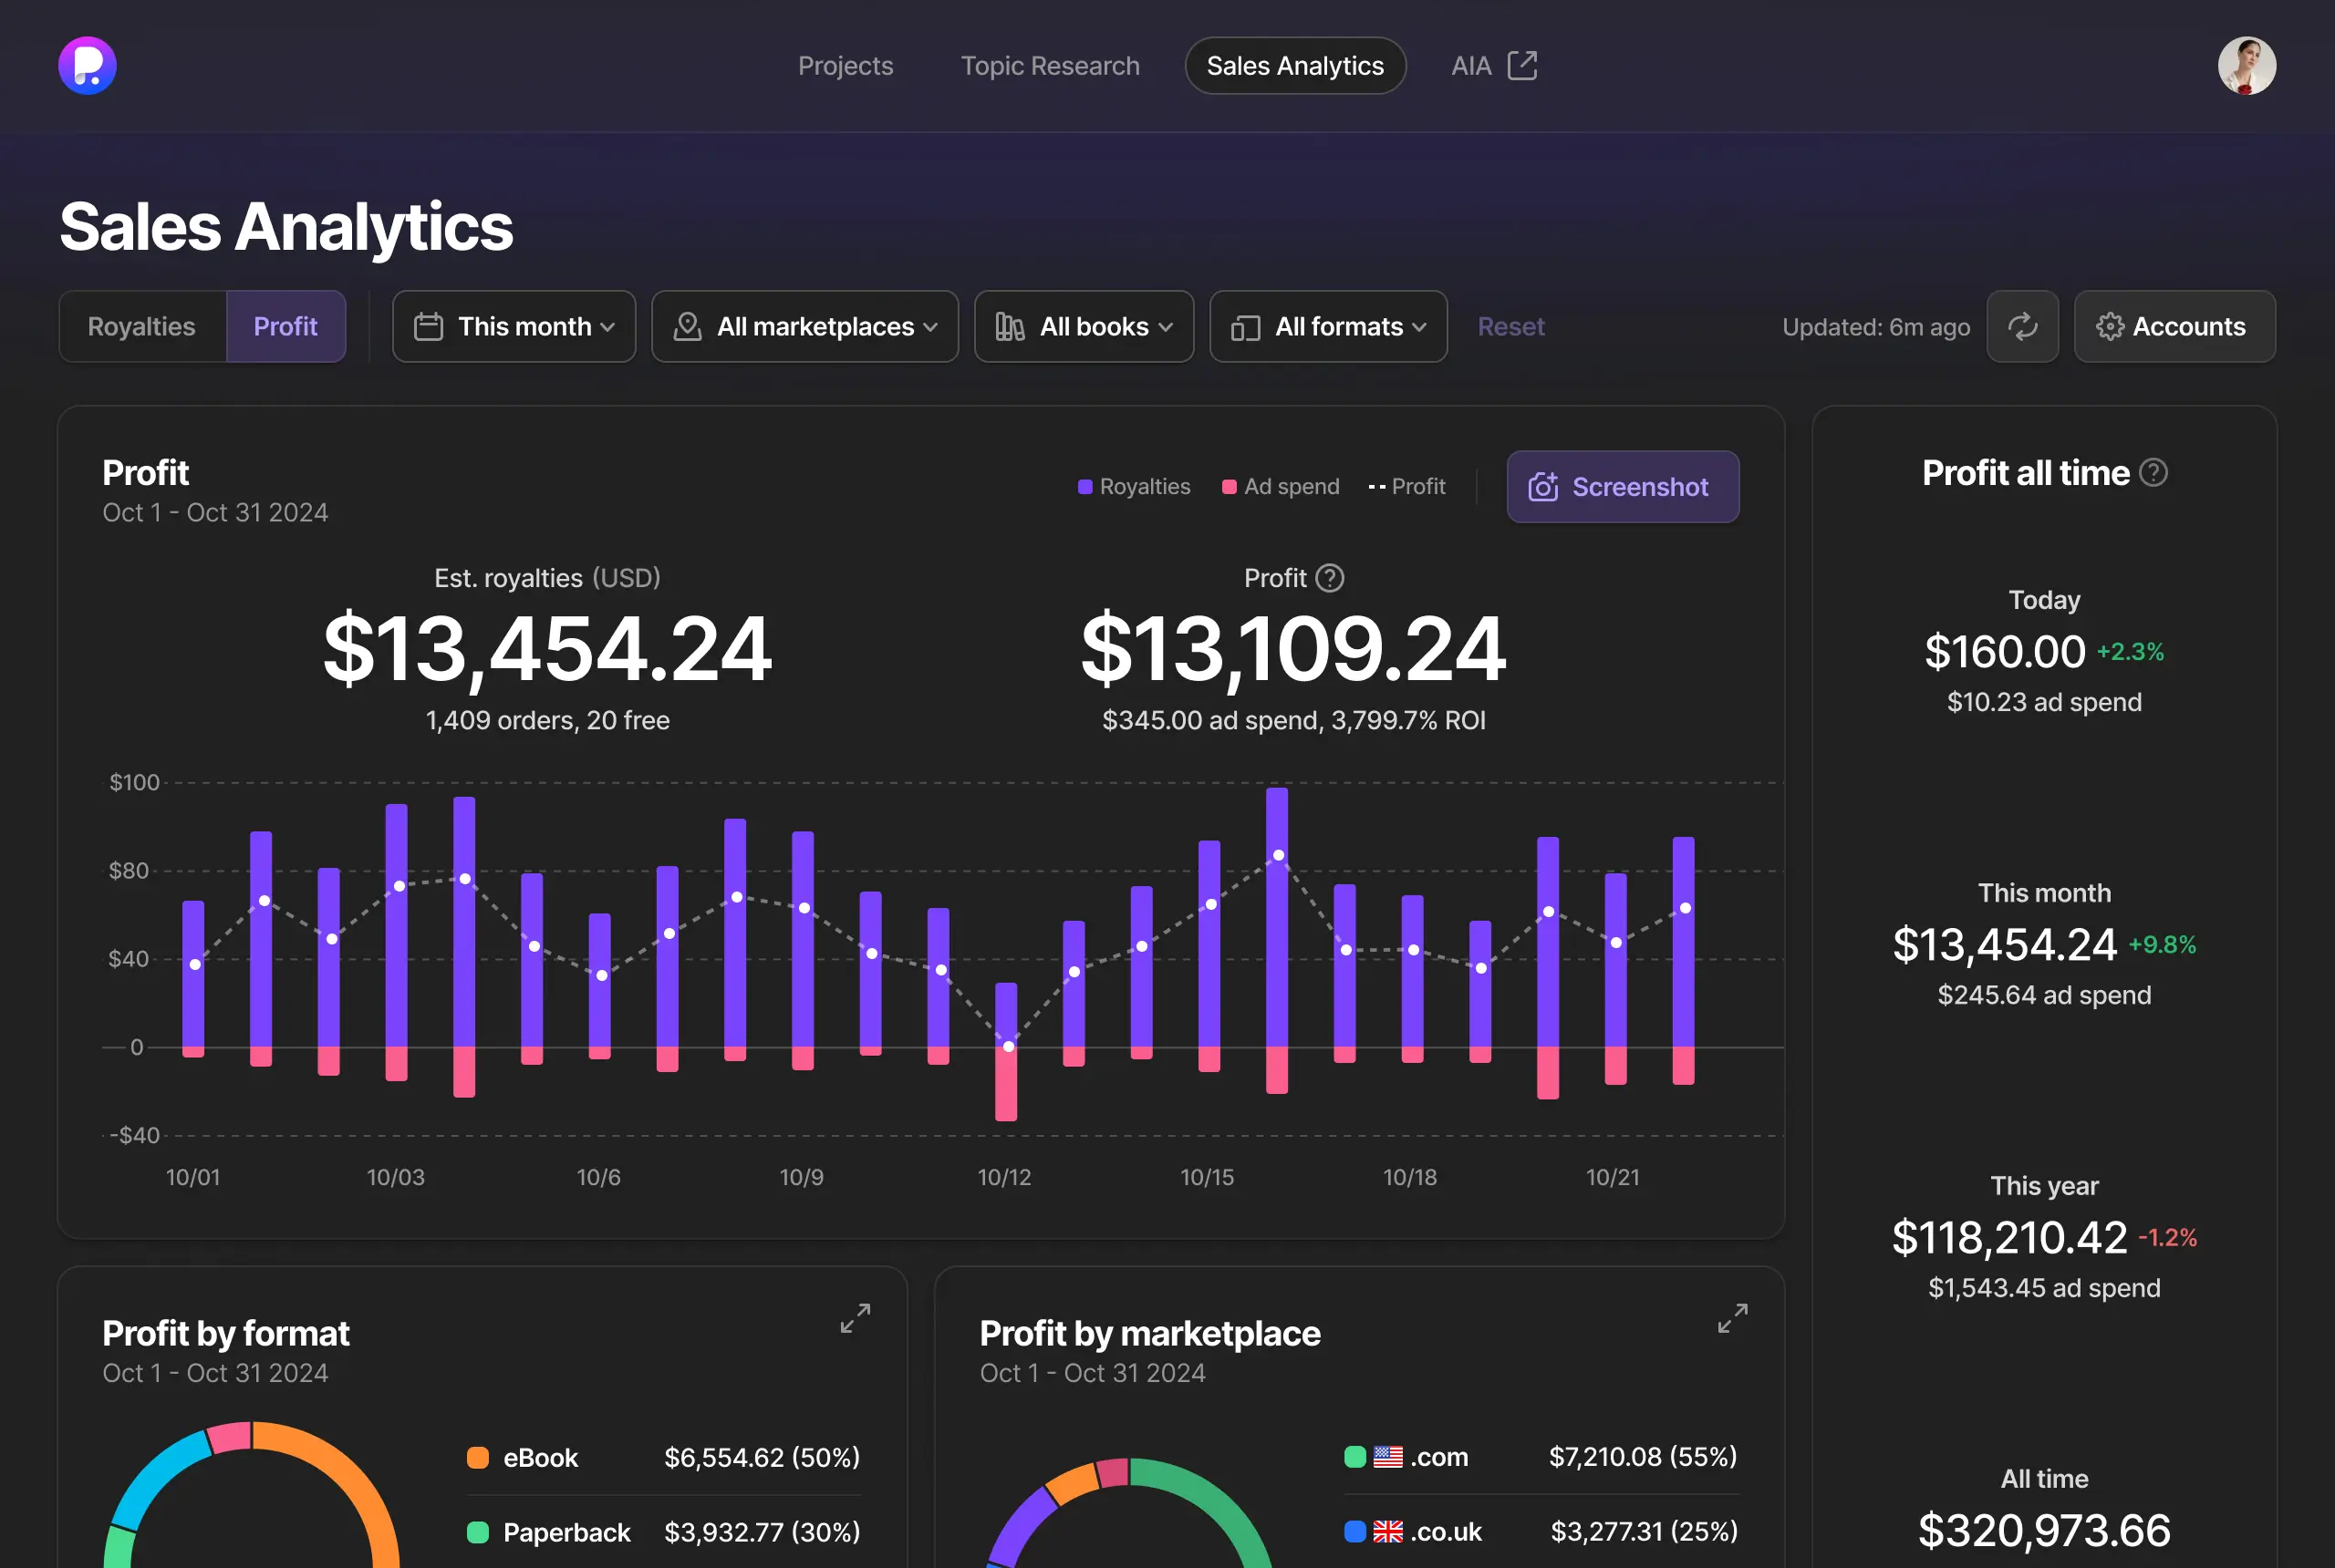Open the AIA nav link

[1470, 66]
